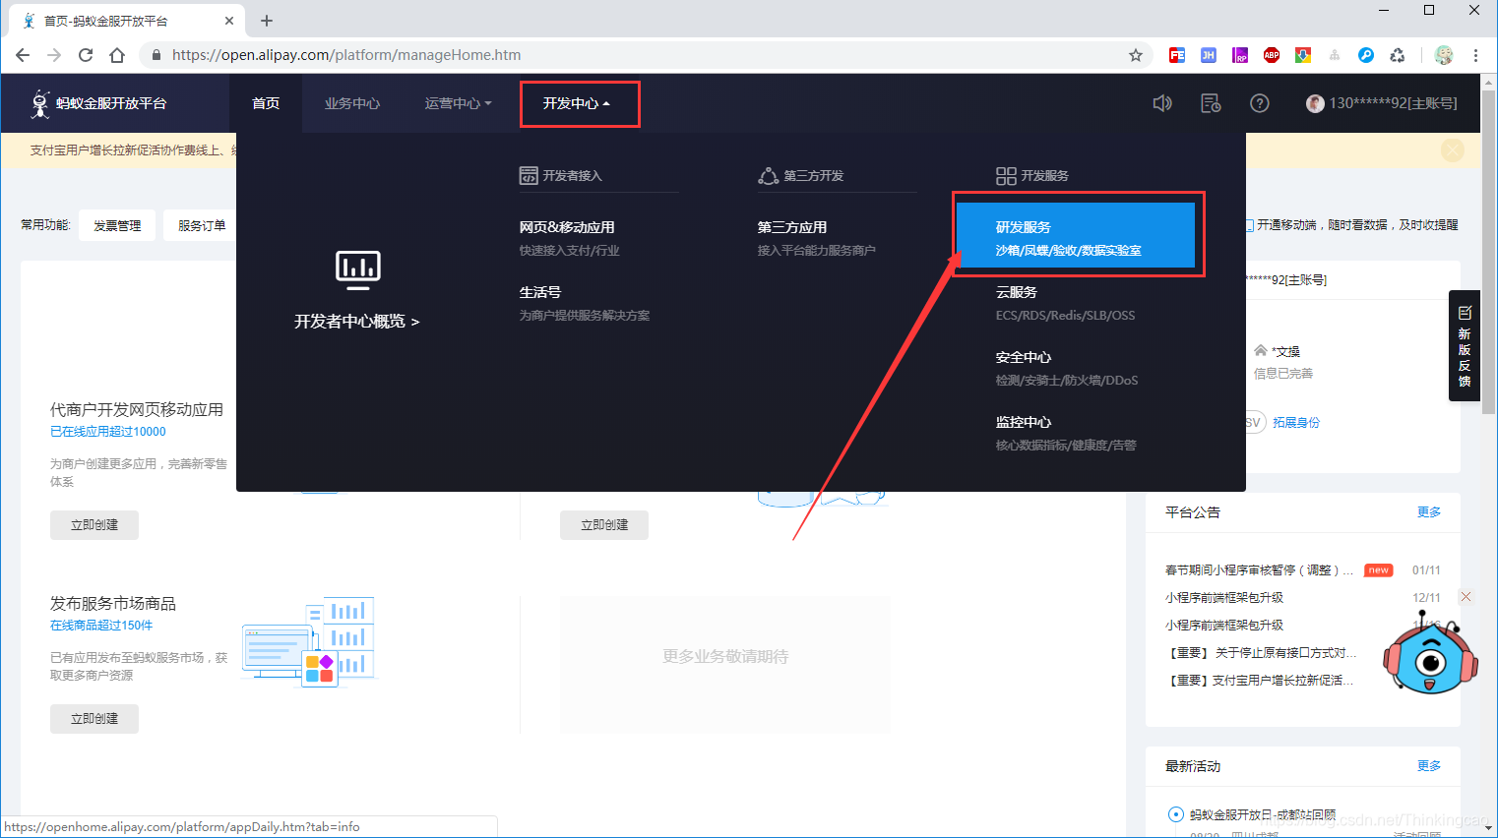Open 关于停止原有接口方式 announcement
Screen dimensions: 1498x838
click(x=1261, y=653)
